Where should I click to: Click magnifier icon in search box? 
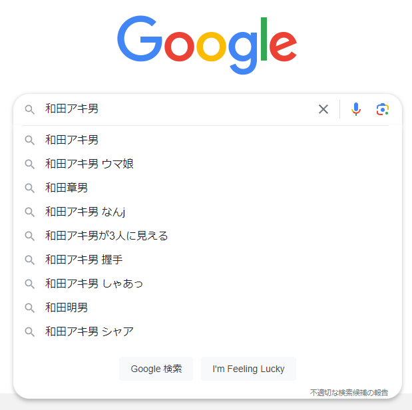(x=29, y=109)
